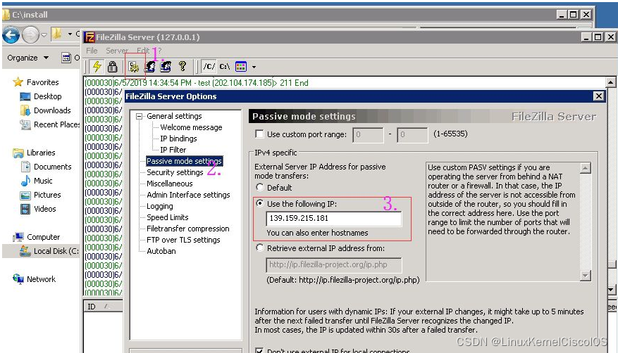Select Autoban tree item

(161, 251)
